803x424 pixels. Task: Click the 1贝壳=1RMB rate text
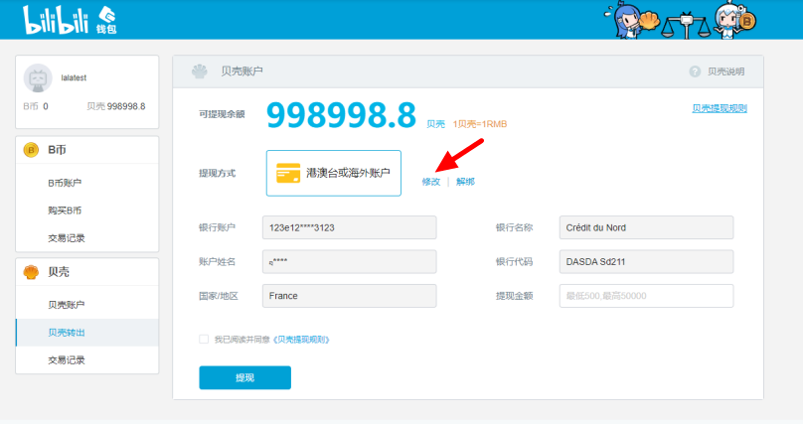(480, 124)
